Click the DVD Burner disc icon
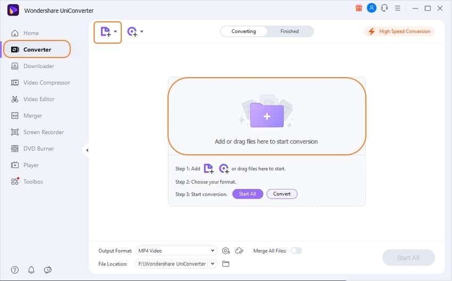This screenshot has width=452, height=281. click(15, 148)
